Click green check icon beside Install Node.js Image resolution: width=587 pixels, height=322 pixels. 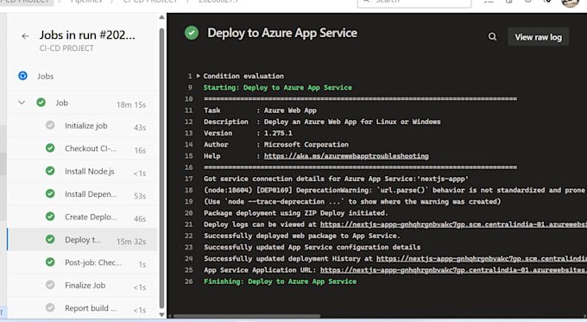click(x=50, y=171)
